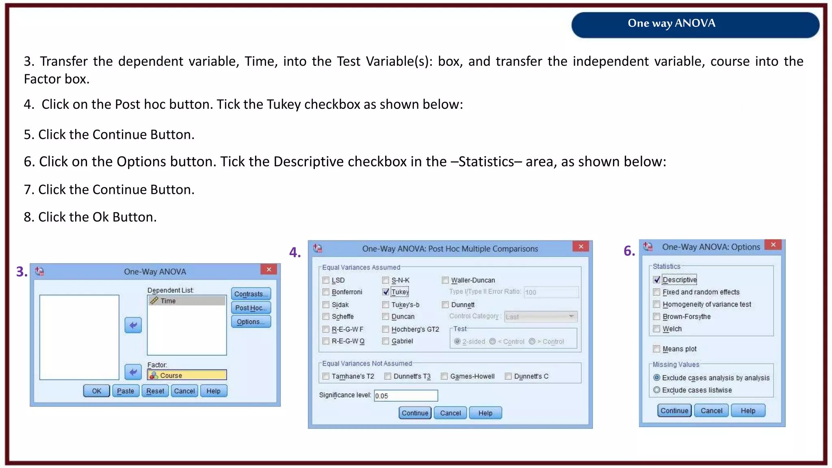
Task: Close the One-Way ANOVA dialog
Action: pos(269,269)
